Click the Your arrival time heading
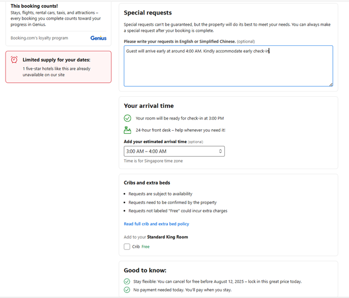 coord(149,106)
